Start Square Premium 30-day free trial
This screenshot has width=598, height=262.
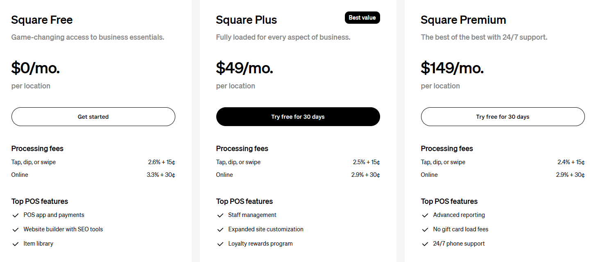[x=503, y=117]
